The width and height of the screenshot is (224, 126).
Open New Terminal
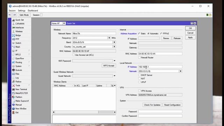21,89
